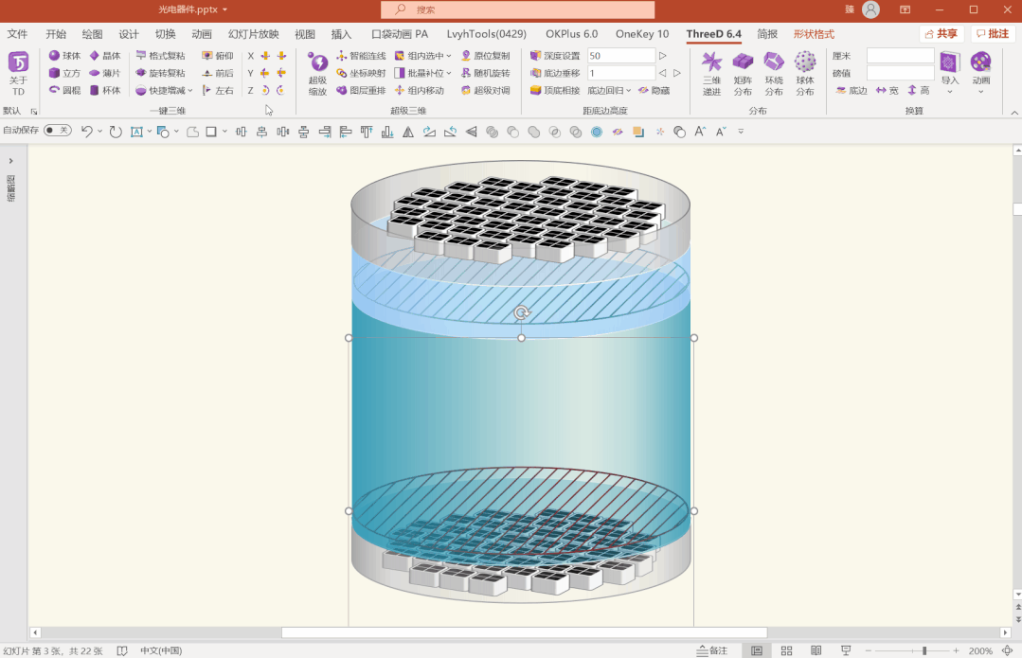Toggle 隐藏 hide option in ribbon
1022x658 pixels.
(x=654, y=91)
